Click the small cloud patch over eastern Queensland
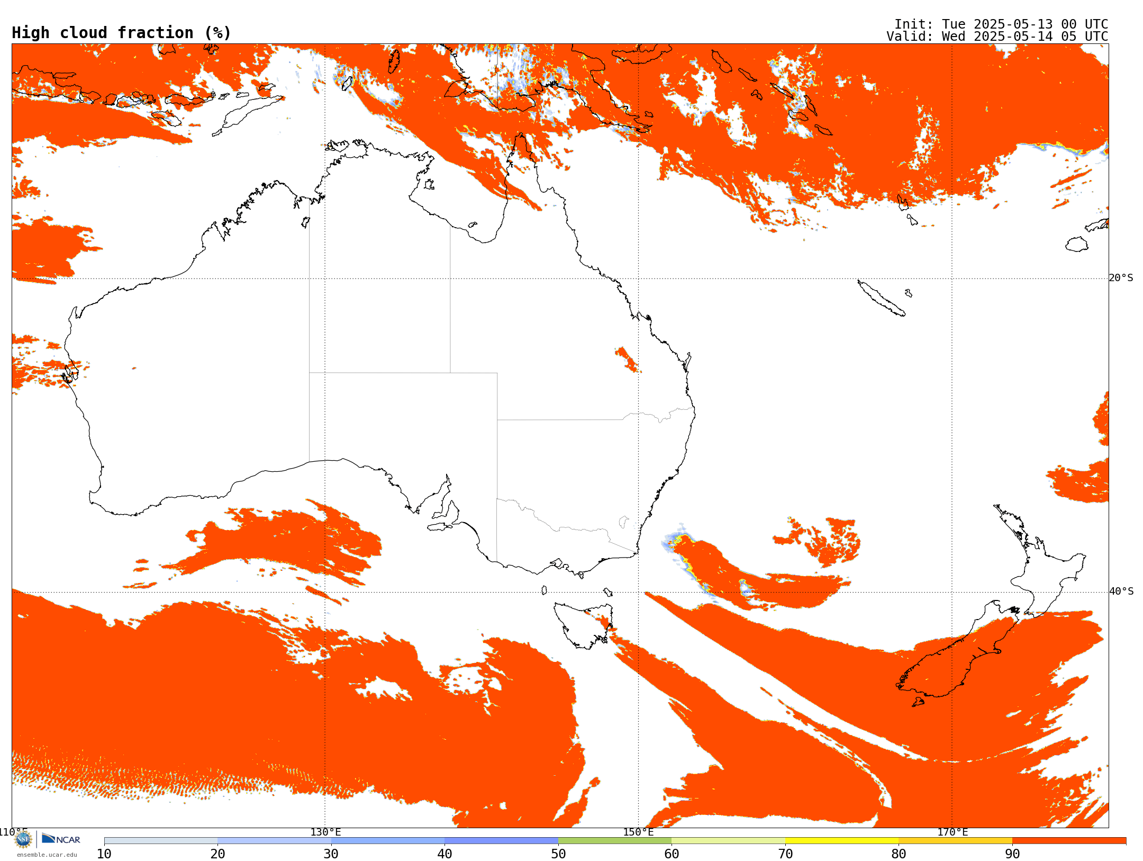Viewport: 1143px width, 861px height. click(627, 360)
